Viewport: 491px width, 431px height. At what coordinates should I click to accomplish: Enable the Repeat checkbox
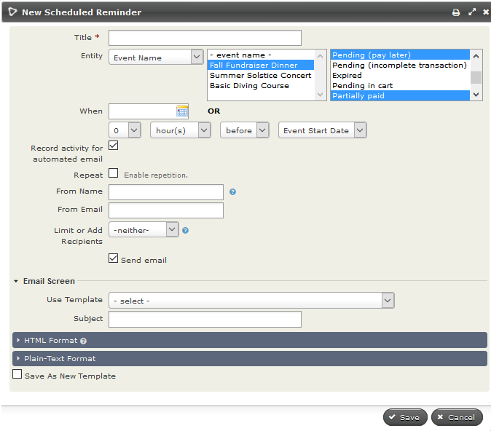[x=113, y=174]
